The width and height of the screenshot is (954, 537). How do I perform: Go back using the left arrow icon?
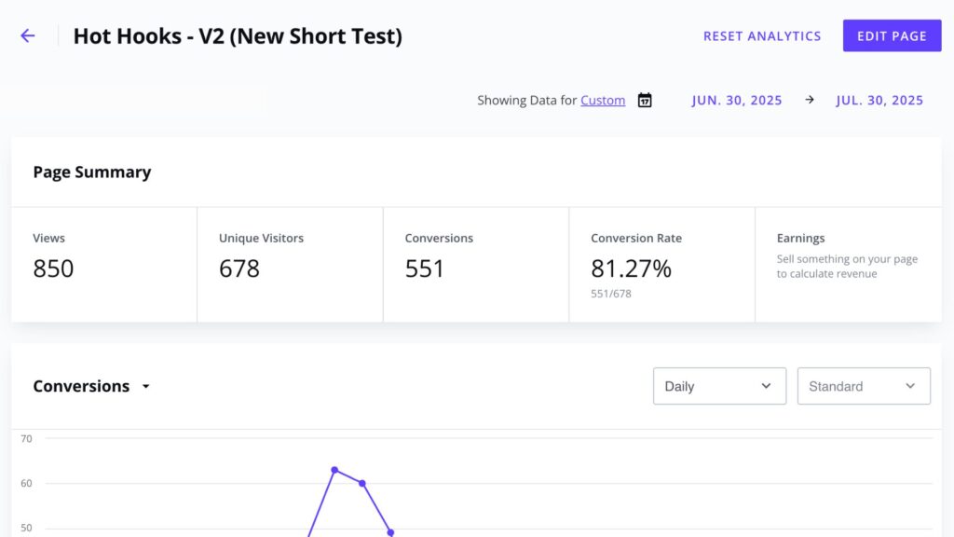pyautogui.click(x=27, y=36)
